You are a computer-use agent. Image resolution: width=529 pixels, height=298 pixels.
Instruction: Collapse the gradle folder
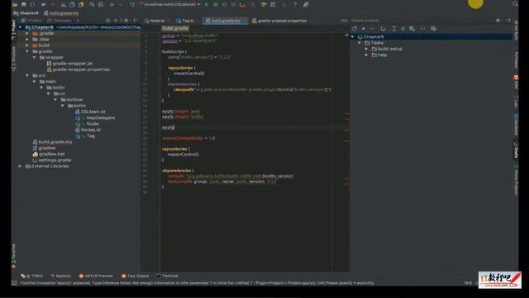click(27, 51)
